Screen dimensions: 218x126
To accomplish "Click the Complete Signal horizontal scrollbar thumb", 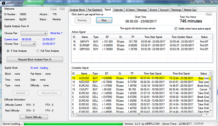I will click(x=139, y=115).
